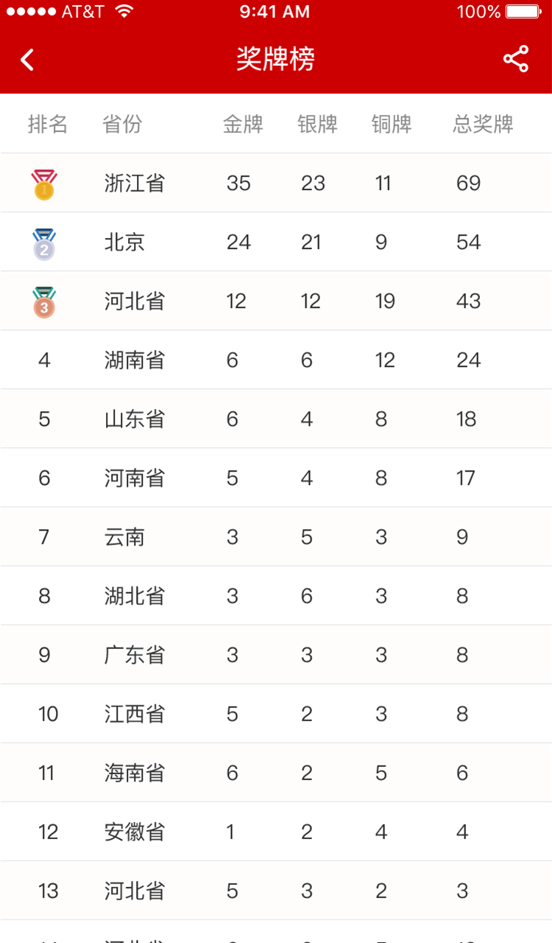Tap the Wi-Fi status icon

[124, 11]
